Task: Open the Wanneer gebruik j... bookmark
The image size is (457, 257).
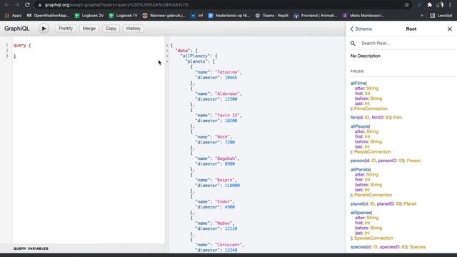Action: (164, 16)
